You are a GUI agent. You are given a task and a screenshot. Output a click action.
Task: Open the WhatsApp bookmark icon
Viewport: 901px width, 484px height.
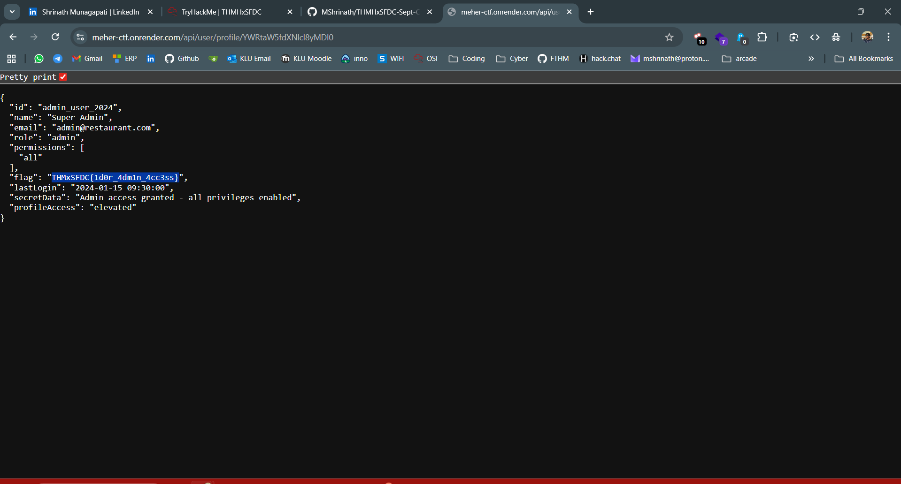pyautogui.click(x=39, y=59)
